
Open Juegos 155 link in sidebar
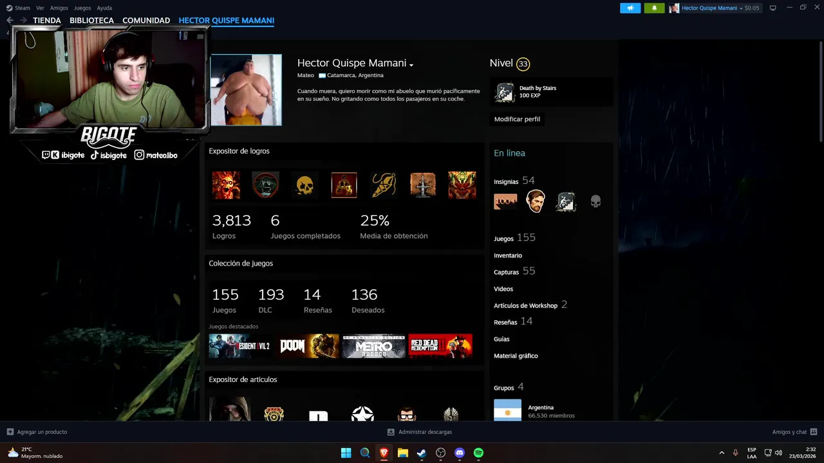coord(515,238)
